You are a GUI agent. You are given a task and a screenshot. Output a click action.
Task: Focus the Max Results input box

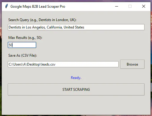[22, 45]
